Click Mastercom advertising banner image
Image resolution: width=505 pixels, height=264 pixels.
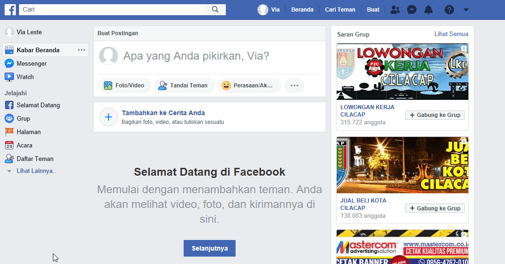(x=402, y=246)
